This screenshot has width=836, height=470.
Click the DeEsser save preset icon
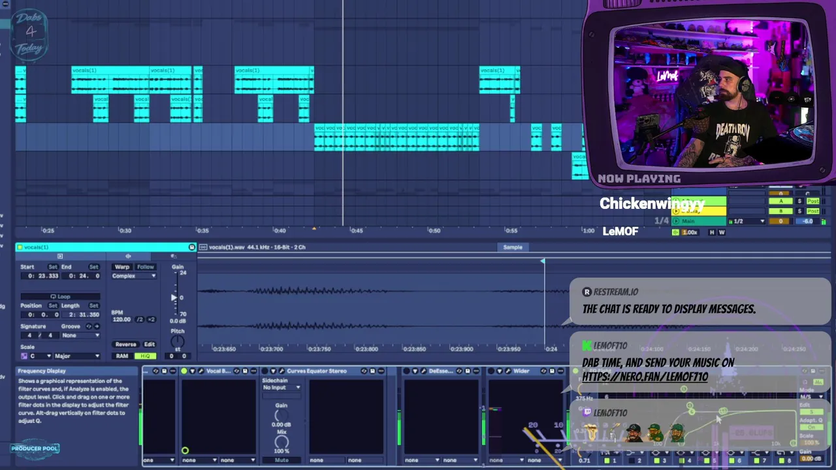click(x=468, y=371)
